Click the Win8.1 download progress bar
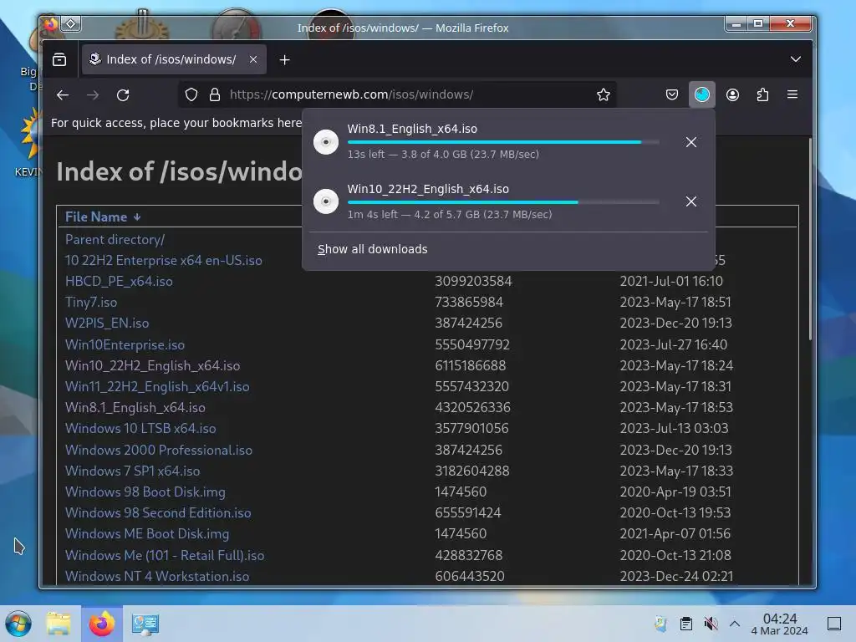Screen dimensions: 856x642 coord(503,142)
